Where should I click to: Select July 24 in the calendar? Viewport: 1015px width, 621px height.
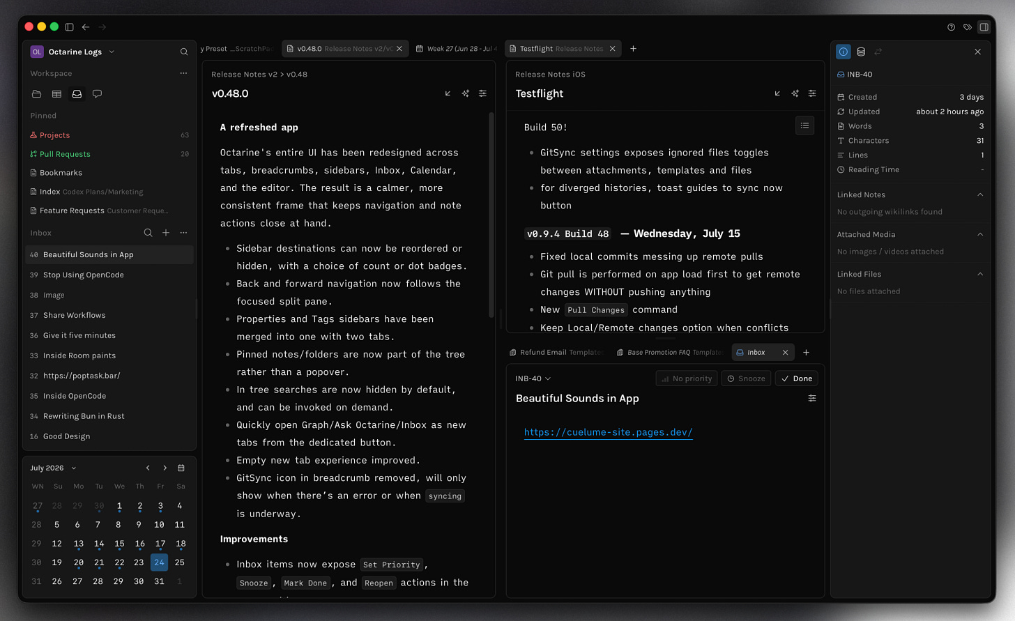coord(159,562)
